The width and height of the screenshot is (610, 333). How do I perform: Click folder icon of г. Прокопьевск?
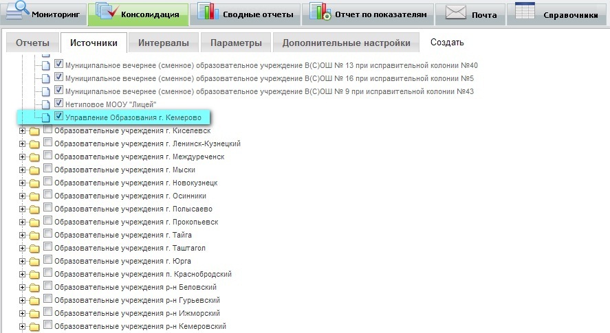point(34,222)
